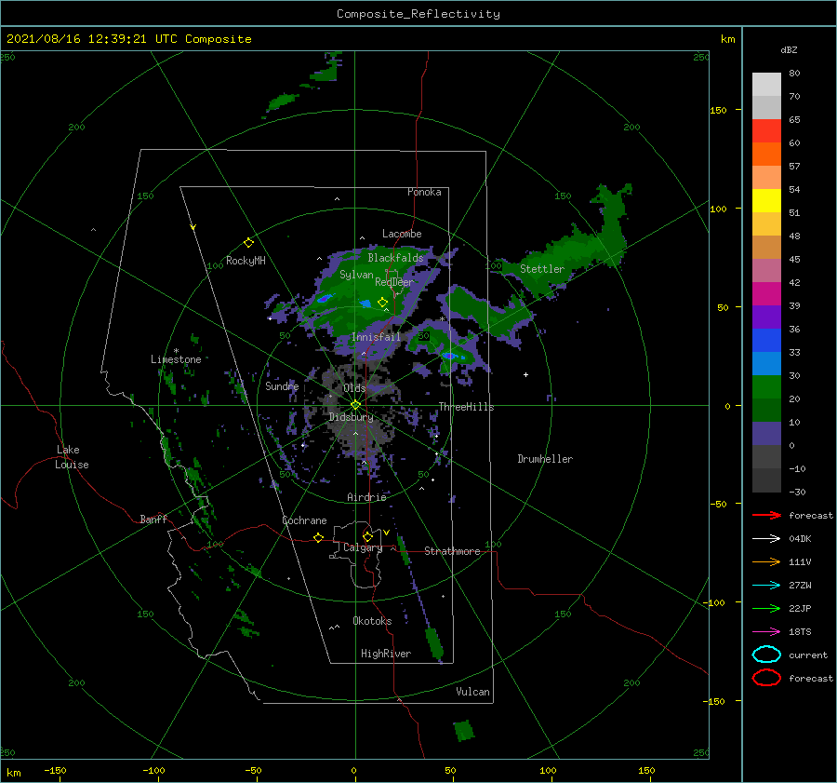Click the Olds city label

[354, 388]
